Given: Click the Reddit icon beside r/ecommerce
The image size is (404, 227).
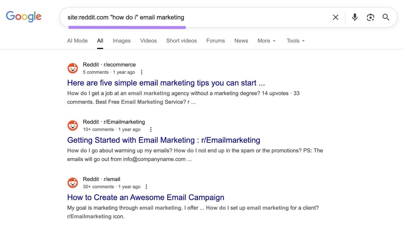Looking at the screenshot, I should pos(73,68).
